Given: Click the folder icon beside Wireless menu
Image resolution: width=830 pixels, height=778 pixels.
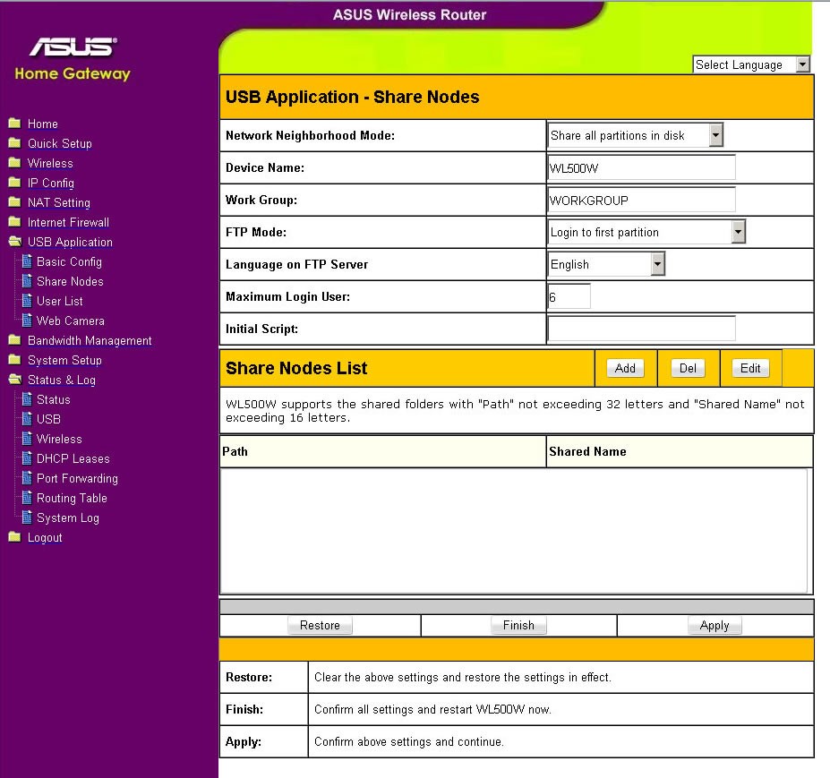Looking at the screenshot, I should (15, 162).
